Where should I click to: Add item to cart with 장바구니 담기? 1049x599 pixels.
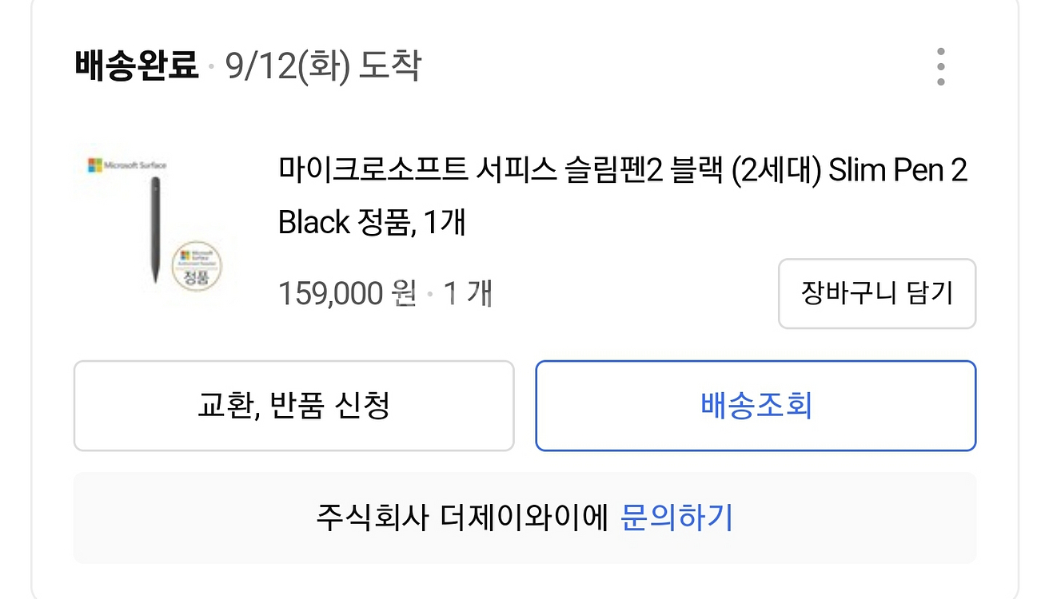pyautogui.click(x=877, y=293)
